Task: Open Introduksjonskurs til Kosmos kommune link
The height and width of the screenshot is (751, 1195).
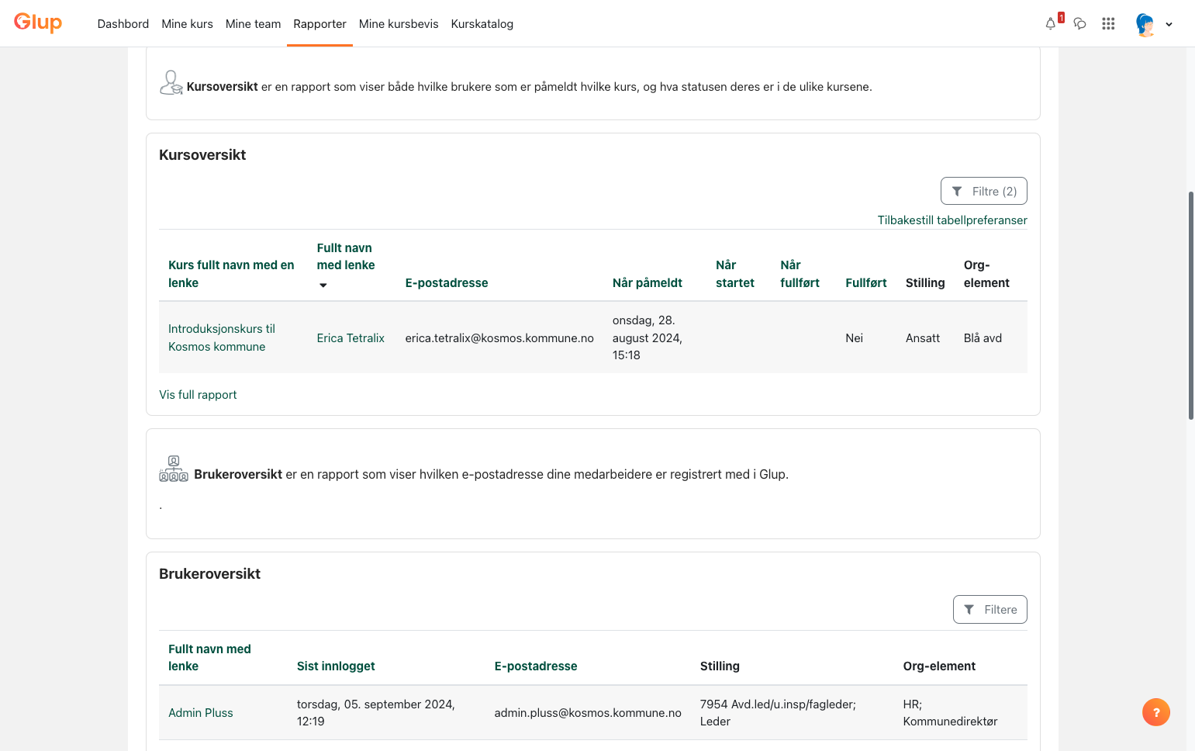Action: point(222,337)
